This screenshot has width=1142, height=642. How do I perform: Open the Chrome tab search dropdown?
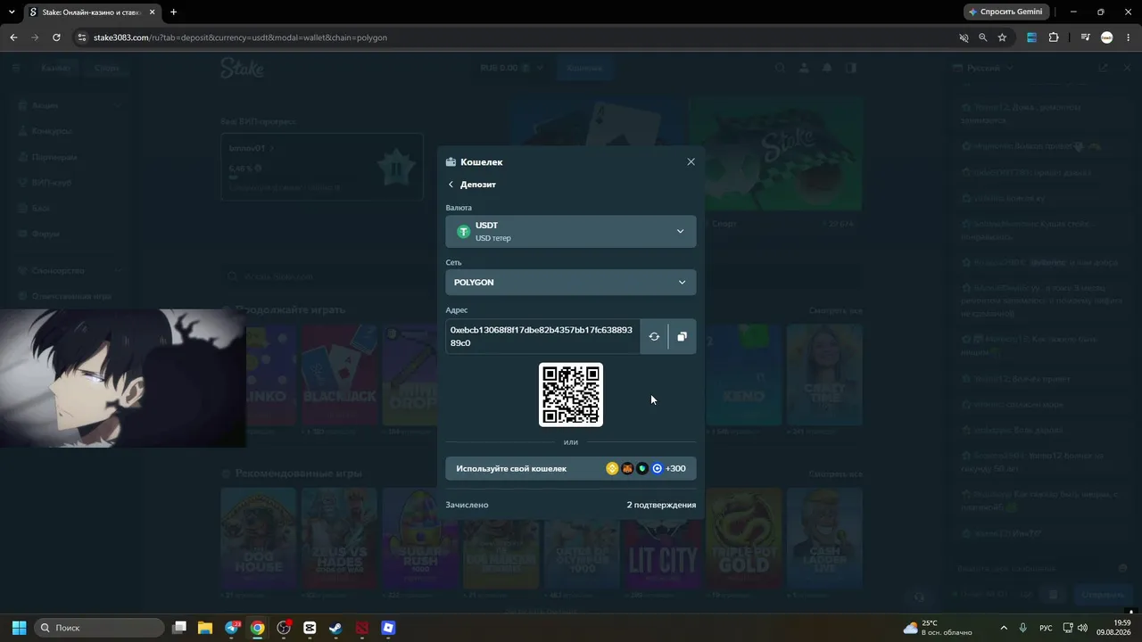click(x=12, y=12)
